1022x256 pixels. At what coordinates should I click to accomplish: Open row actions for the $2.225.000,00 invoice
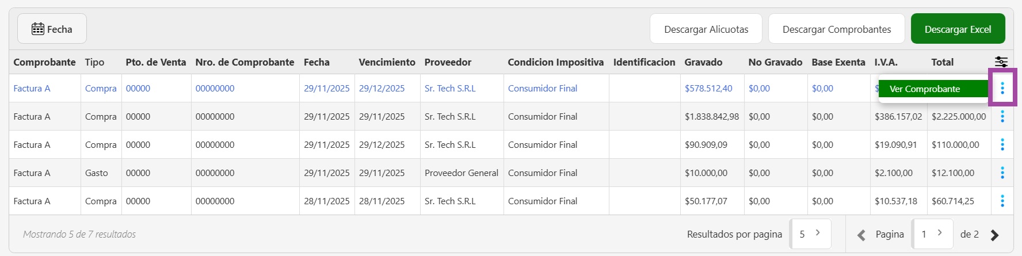(x=1002, y=116)
